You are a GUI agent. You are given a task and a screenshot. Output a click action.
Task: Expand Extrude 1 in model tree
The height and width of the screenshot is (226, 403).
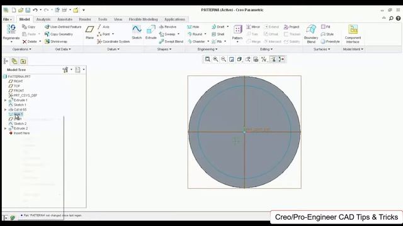(x=6, y=100)
